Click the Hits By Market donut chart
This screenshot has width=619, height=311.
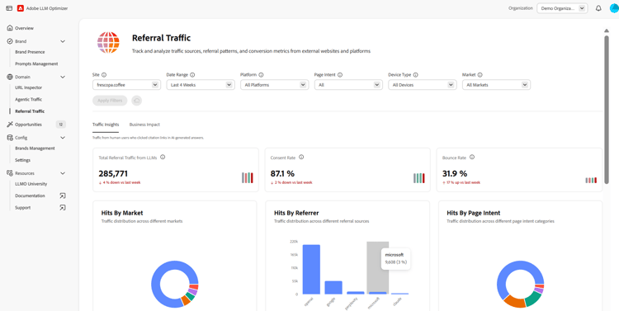(174, 284)
